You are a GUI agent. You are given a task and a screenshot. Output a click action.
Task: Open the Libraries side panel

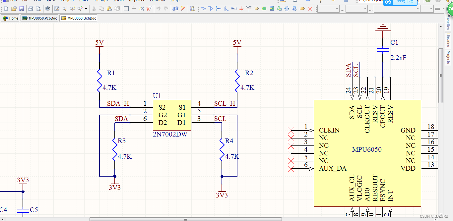[x=448, y=40]
